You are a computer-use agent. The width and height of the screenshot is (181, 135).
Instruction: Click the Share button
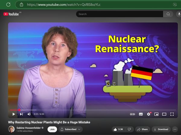pyautogui.click(x=143, y=129)
